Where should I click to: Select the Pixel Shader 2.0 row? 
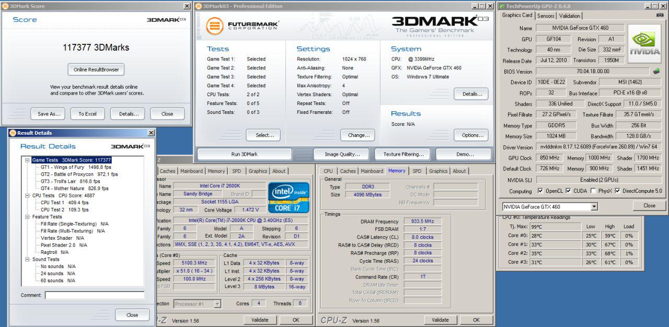(x=64, y=245)
